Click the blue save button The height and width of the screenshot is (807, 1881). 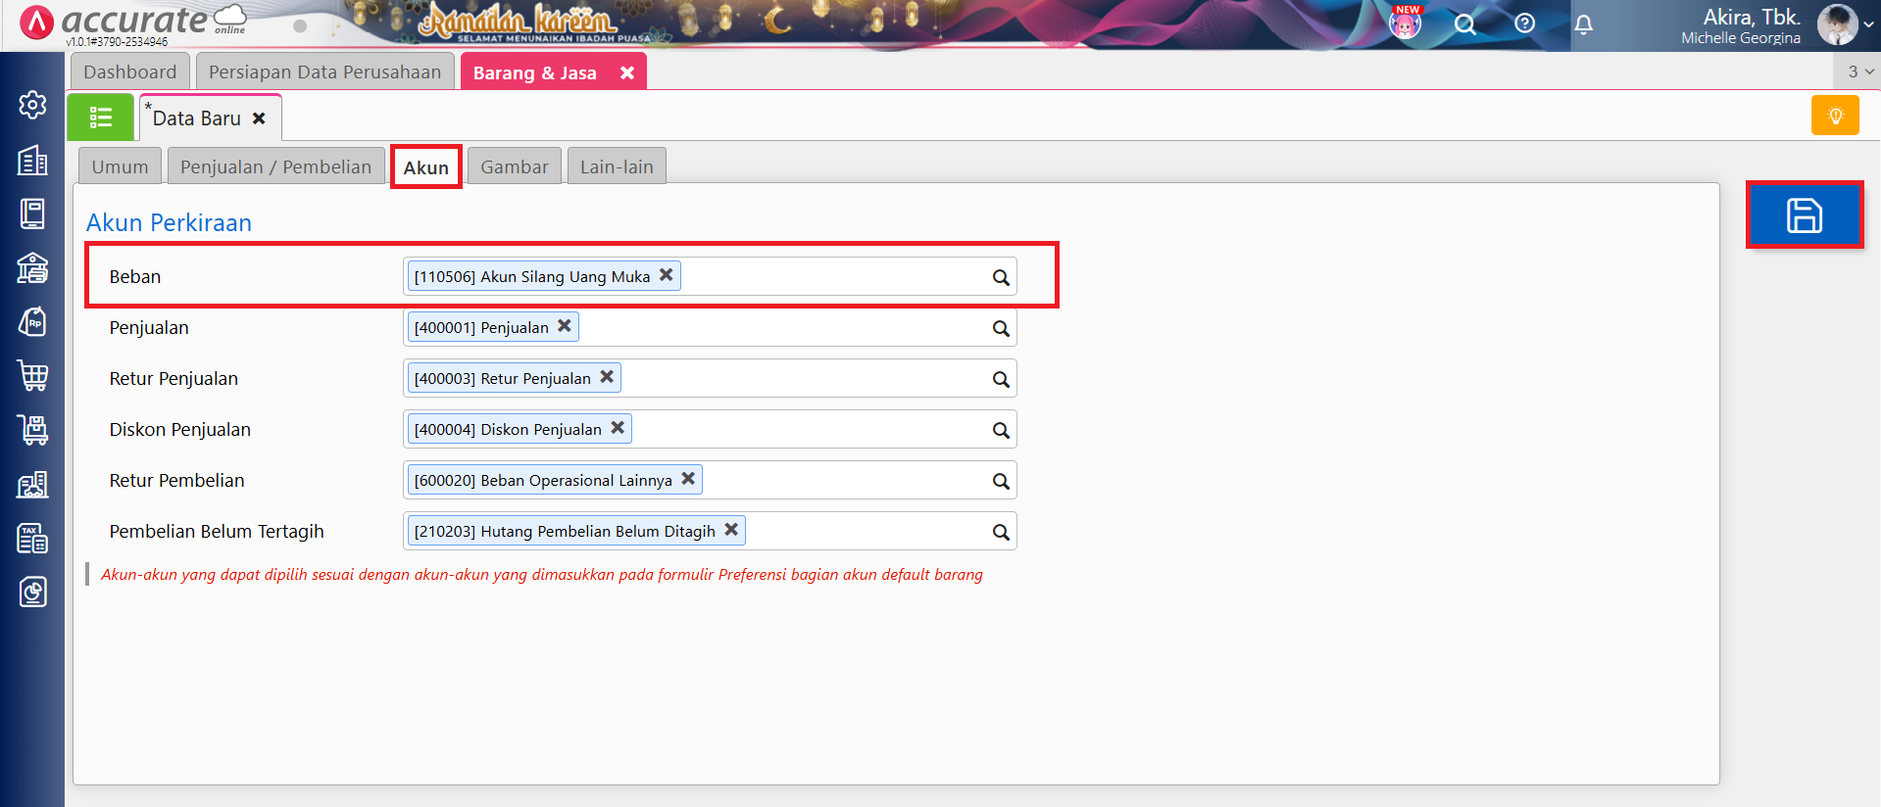pos(1804,215)
